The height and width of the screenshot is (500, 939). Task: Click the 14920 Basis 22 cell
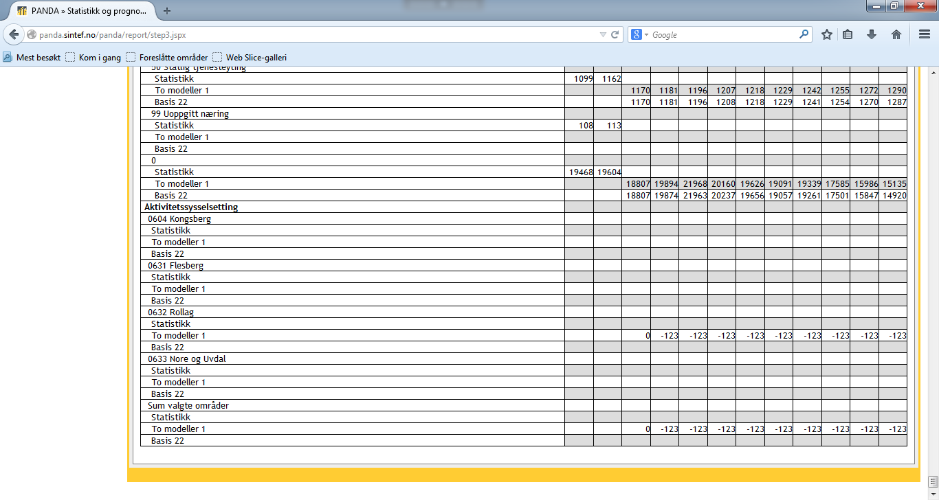tap(893, 195)
